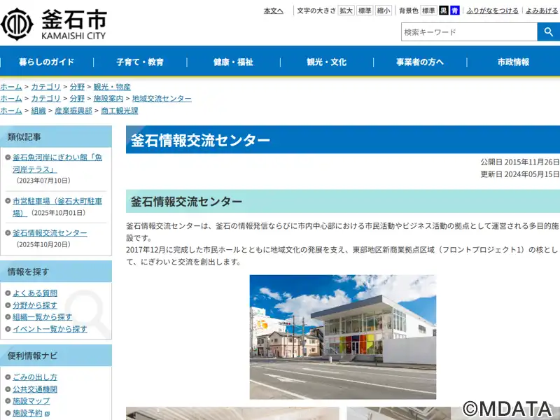Click 地域交流センター breadcrumb link
This screenshot has height=420, width=560.
[162, 99]
